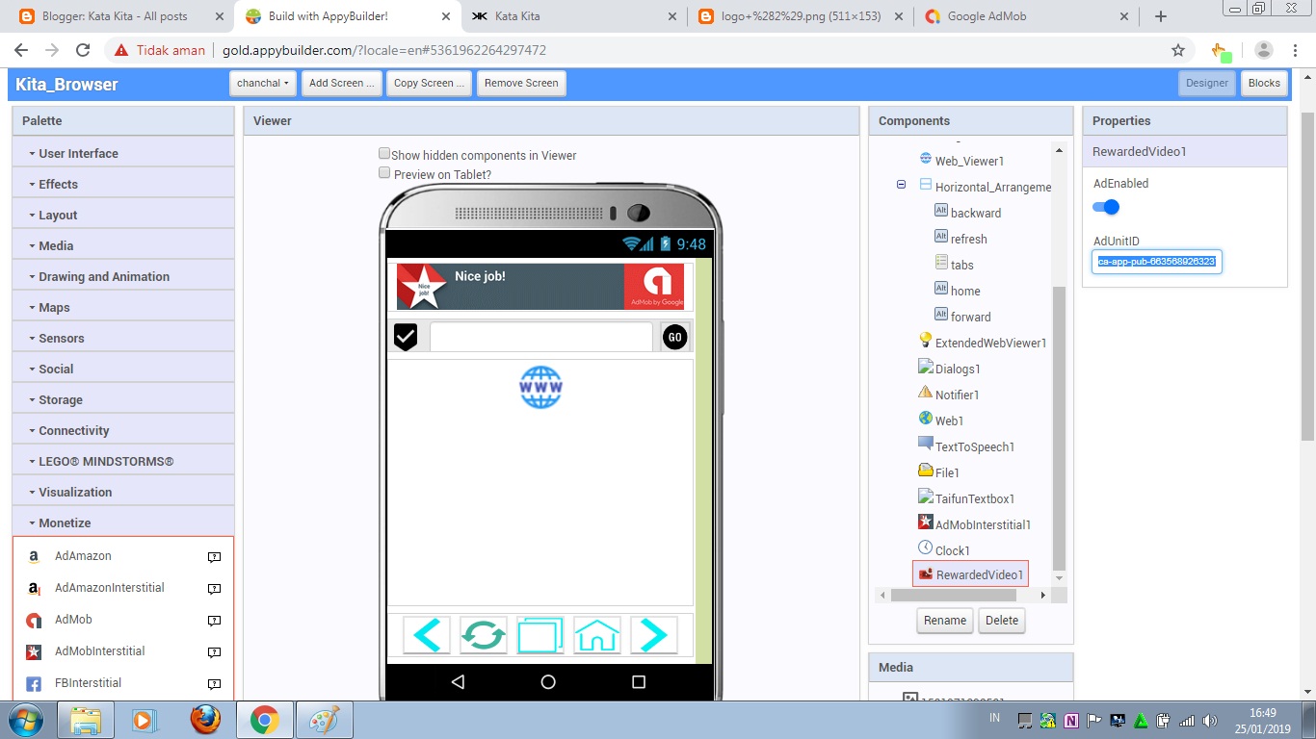Select the Notifier1 component
Image resolution: width=1316 pixels, height=739 pixels.
[x=958, y=394]
